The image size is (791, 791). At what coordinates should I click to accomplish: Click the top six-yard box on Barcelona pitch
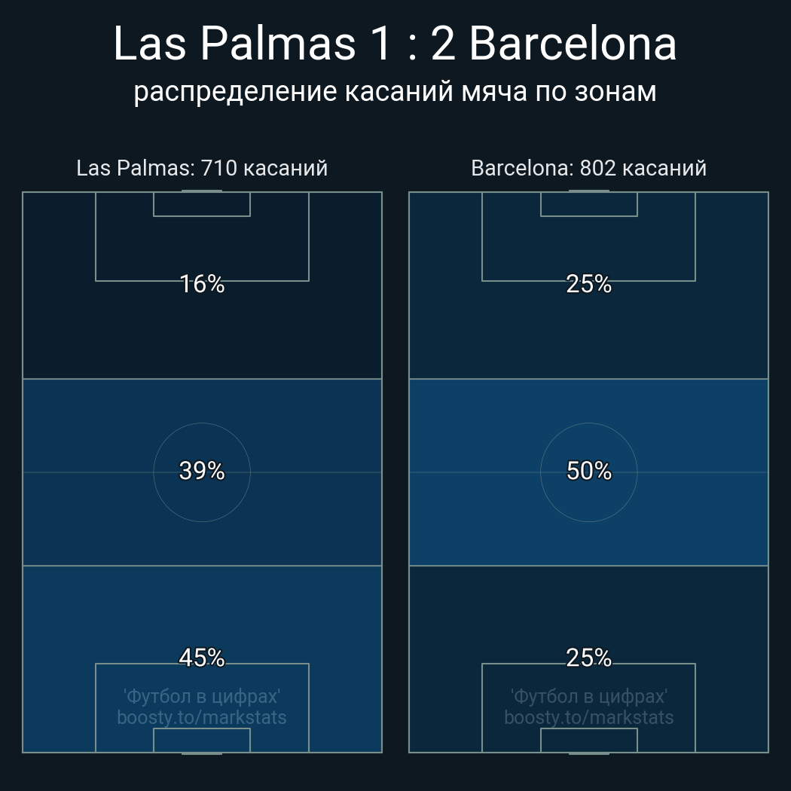pyautogui.click(x=588, y=204)
